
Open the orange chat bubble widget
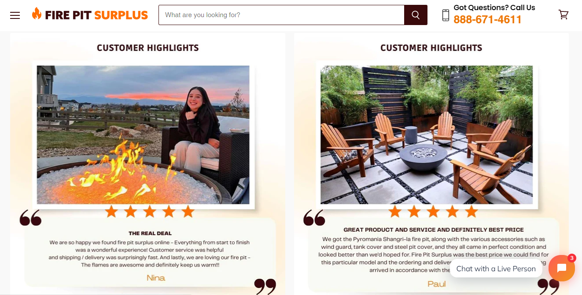(562, 268)
